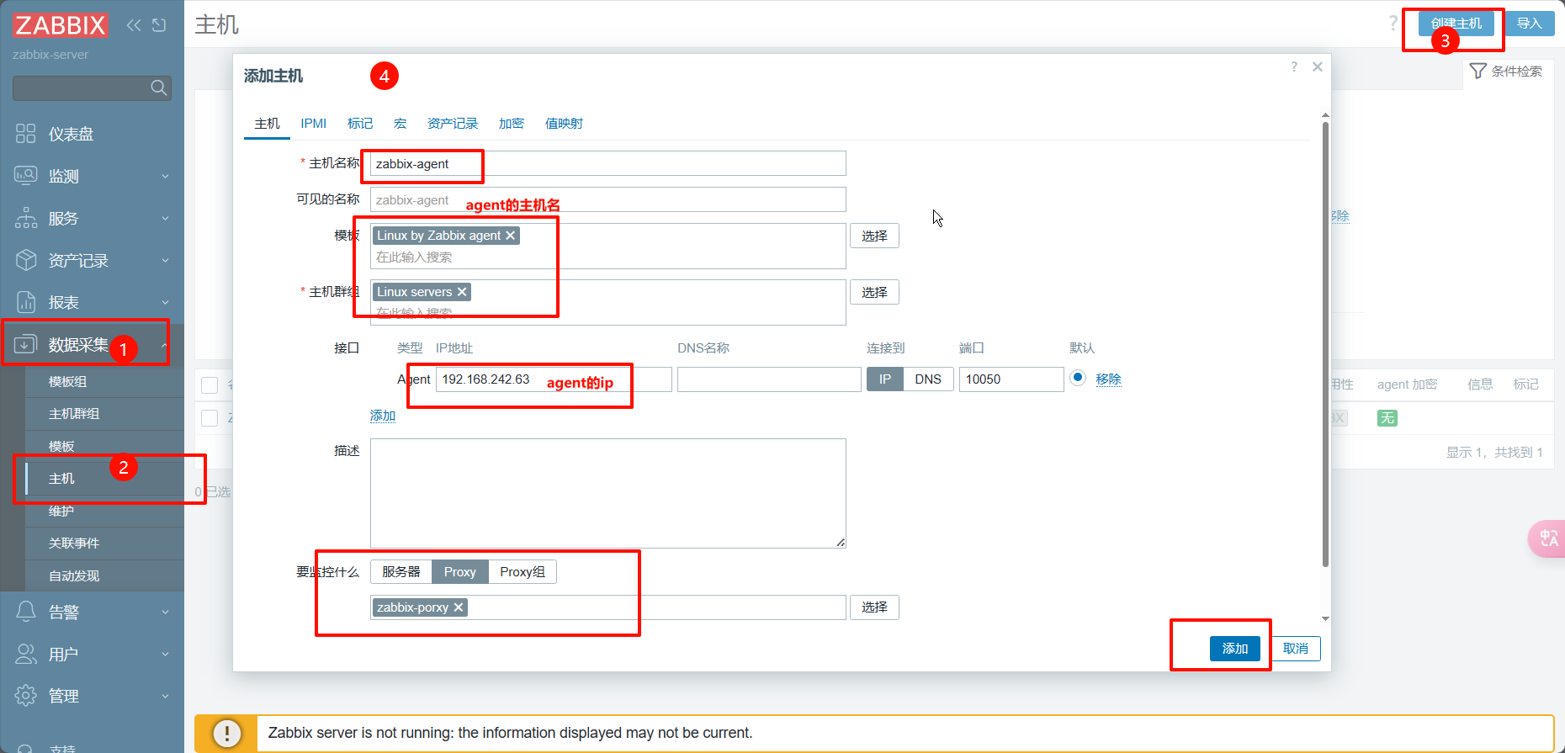The width and height of the screenshot is (1565, 753).
Task: Expand the 用户 menu chevron
Action: coord(165,655)
